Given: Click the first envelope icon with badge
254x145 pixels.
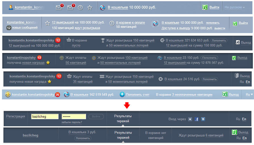Looking at the screenshot, I should pos(59,7).
